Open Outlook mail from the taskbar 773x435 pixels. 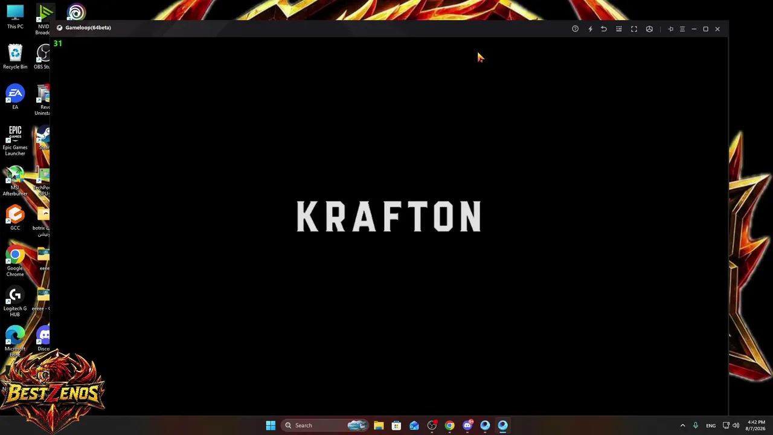414,425
